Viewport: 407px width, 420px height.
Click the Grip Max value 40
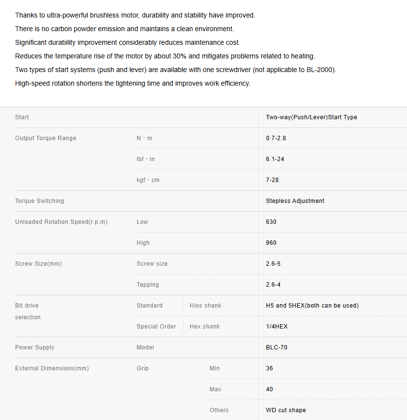click(x=269, y=389)
